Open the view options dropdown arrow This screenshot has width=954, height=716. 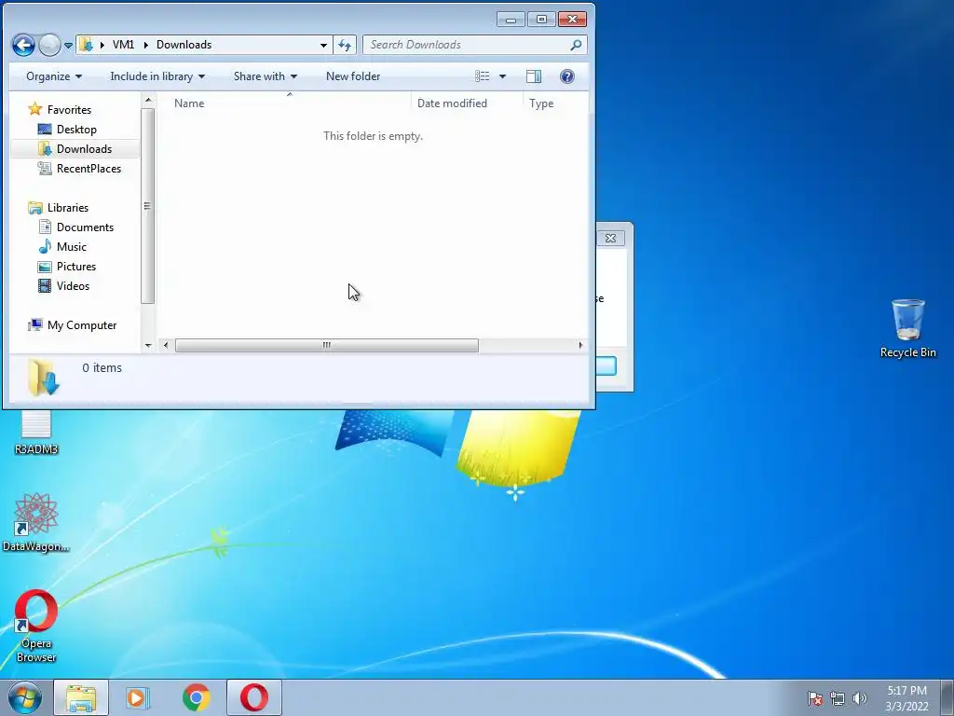(502, 76)
